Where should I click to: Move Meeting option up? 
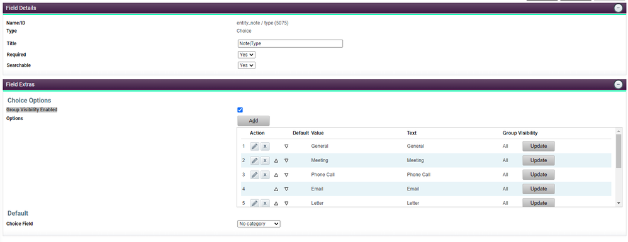point(276,160)
